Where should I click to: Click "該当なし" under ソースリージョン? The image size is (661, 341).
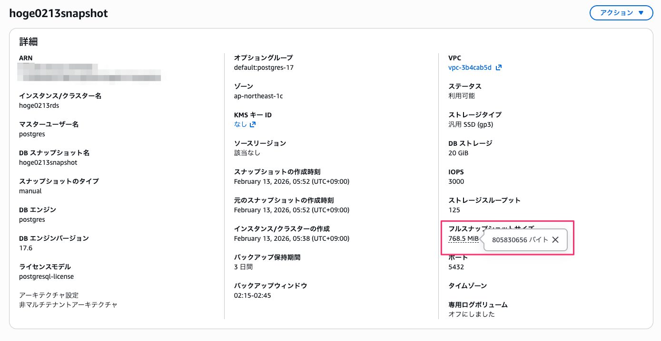(247, 153)
